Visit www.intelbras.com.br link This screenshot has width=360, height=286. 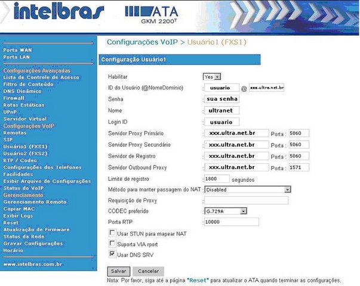coord(33,264)
